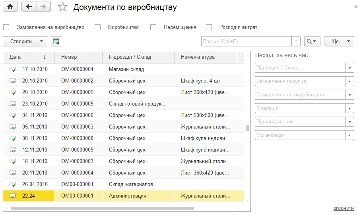Click the sort arrow in Дата header
The height and width of the screenshot is (215, 359).
click(45, 57)
